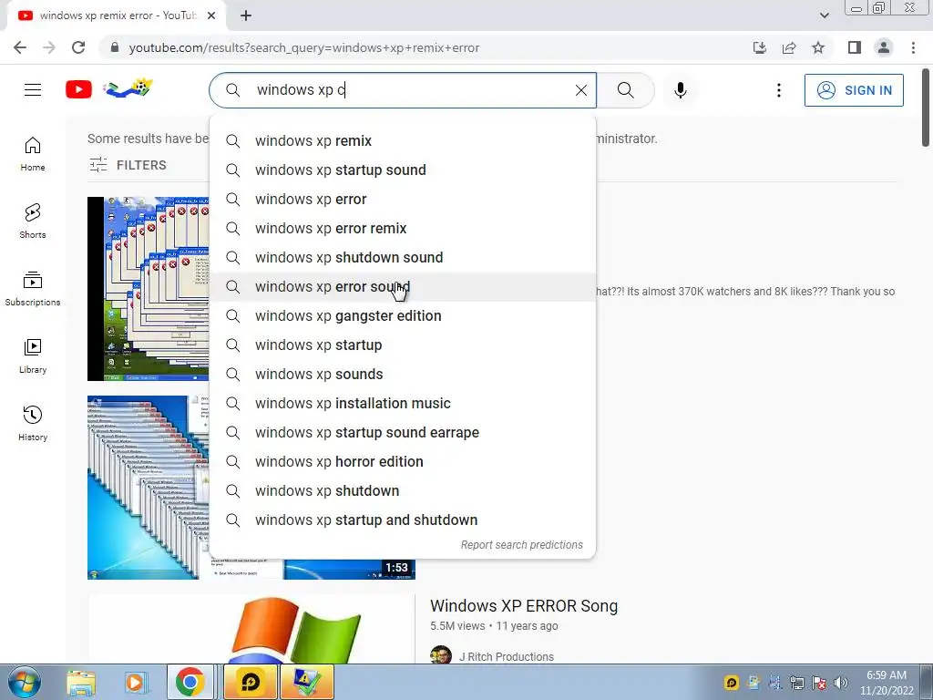
Task: Select suggestion "windows xp startup and shutdown"
Action: coord(402,520)
